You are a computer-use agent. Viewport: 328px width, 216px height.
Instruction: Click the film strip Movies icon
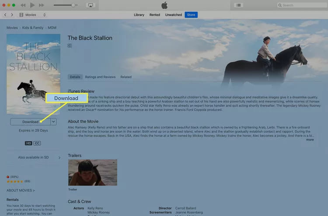[x=21, y=15]
